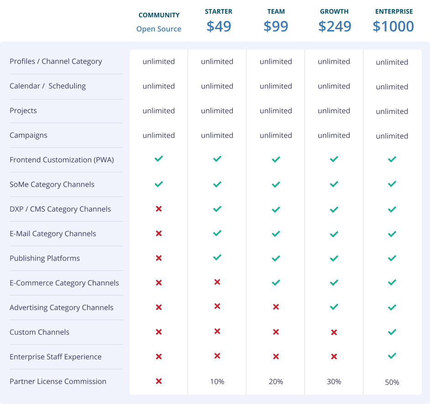Screen dimensions: 430x404
Task: Select the Community Open Source plan link
Action: 159,29
